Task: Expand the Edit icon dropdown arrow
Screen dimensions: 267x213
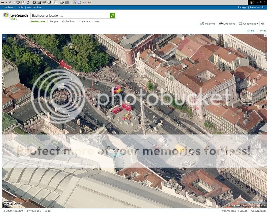Action: (x=71, y=2)
